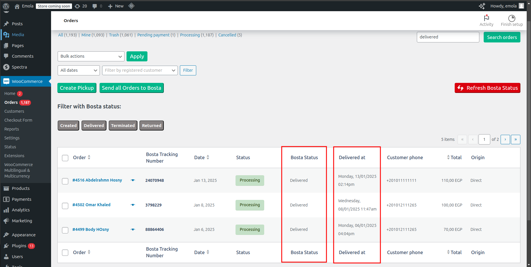Screen dimensions: 531x267
Task: Select checkbox for order #4502 Omar Khaled
Action: tap(65, 206)
